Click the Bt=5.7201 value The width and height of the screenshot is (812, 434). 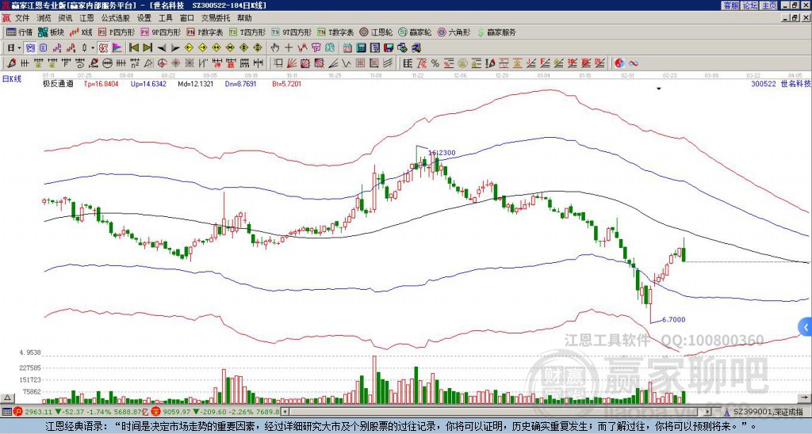pyautogui.click(x=286, y=83)
